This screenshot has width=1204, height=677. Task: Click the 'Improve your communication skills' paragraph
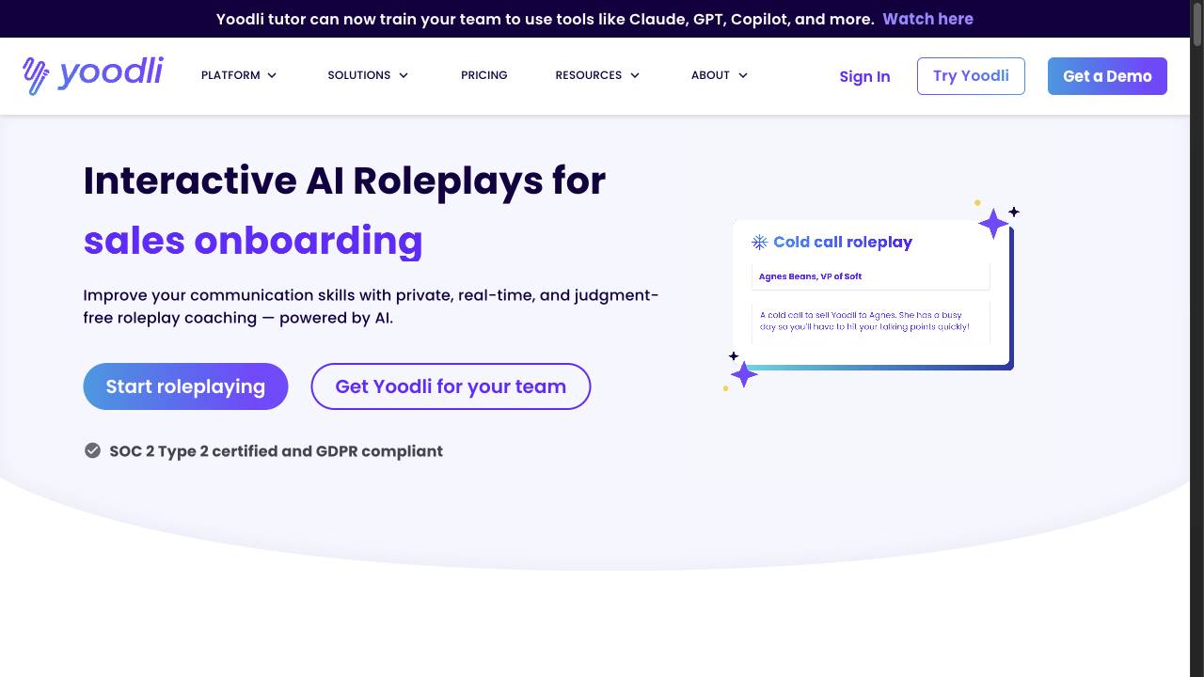tap(371, 307)
